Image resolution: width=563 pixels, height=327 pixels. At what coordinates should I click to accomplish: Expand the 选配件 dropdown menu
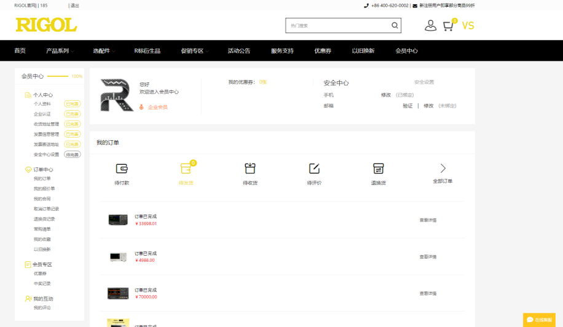103,51
